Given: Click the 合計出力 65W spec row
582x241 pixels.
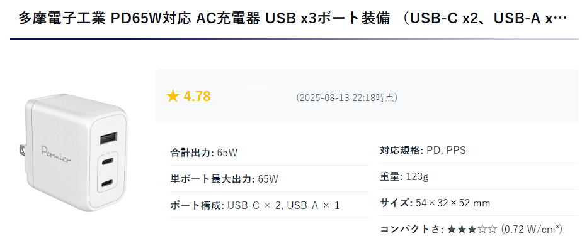Looking at the screenshot, I should 270,153.
